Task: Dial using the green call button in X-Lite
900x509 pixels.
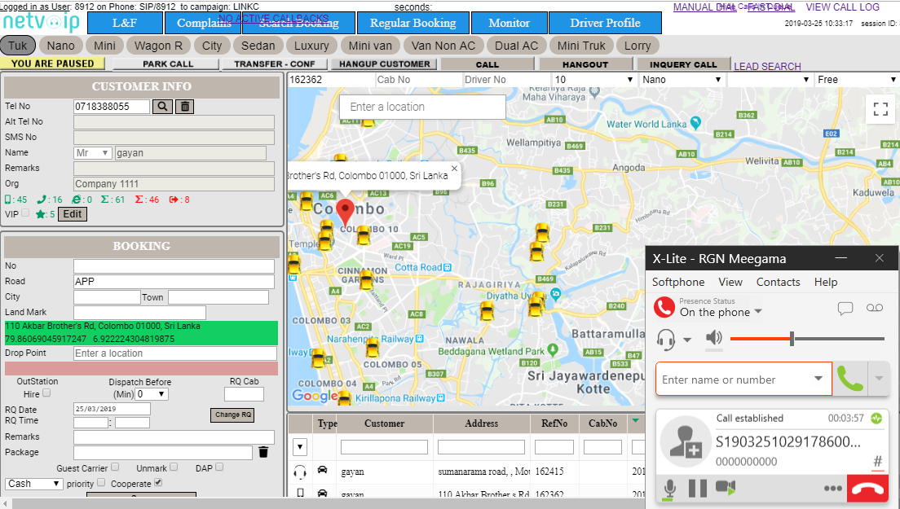Action: (x=850, y=379)
